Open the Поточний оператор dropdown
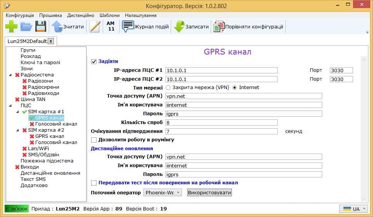 pyautogui.click(x=163, y=192)
